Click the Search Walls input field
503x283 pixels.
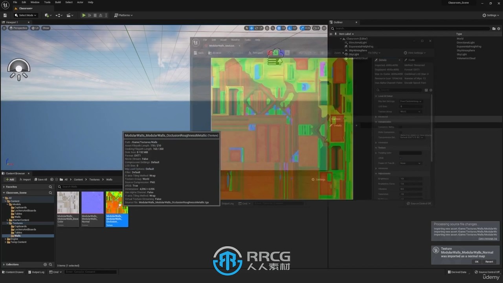[89, 187]
